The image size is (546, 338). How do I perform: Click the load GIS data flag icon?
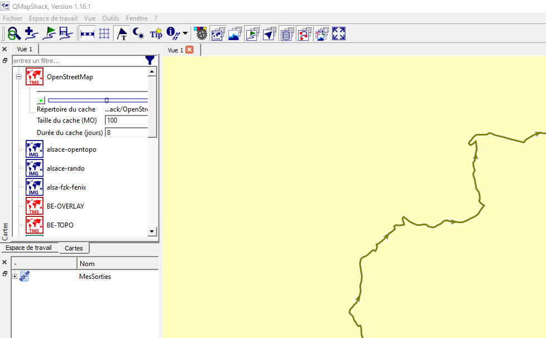coord(49,33)
